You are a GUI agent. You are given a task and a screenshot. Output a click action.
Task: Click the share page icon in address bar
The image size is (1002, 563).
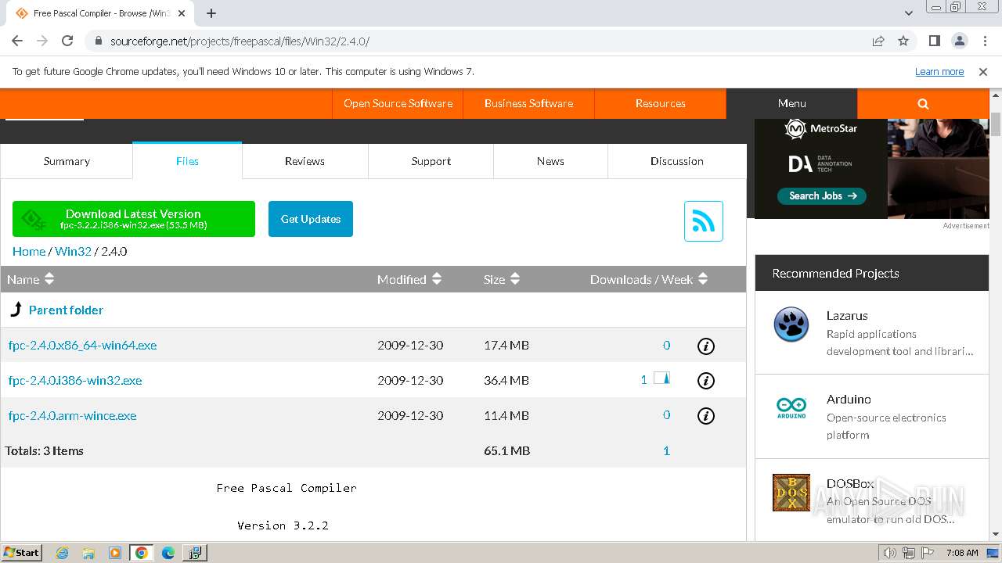click(878, 41)
